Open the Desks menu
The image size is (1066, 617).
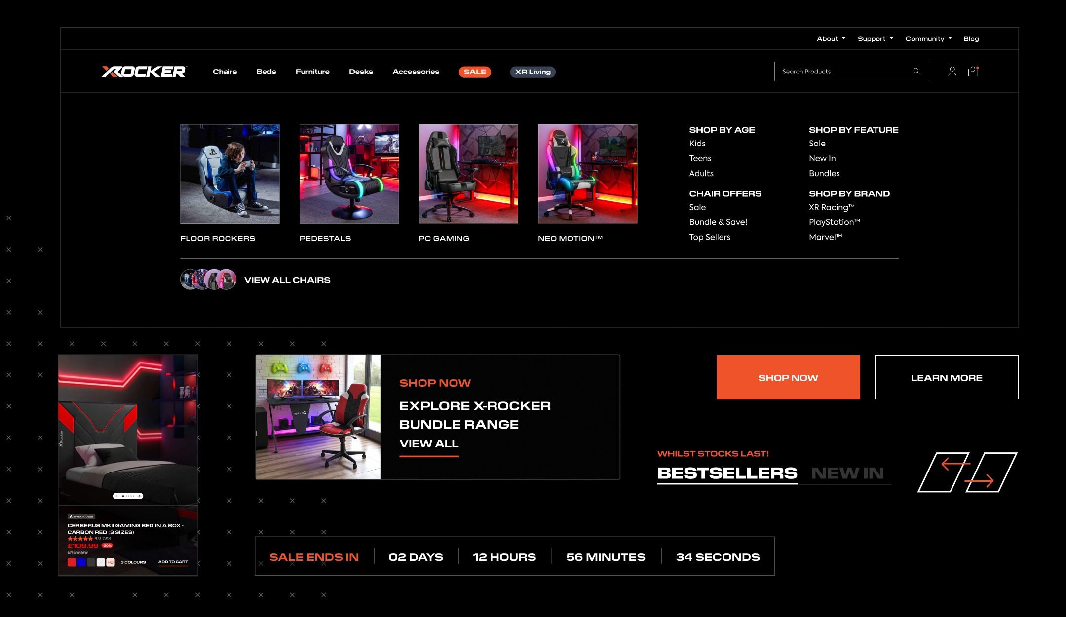pos(361,72)
